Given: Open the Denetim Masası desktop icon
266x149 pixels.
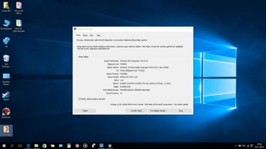Looking at the screenshot, I should (6, 79).
